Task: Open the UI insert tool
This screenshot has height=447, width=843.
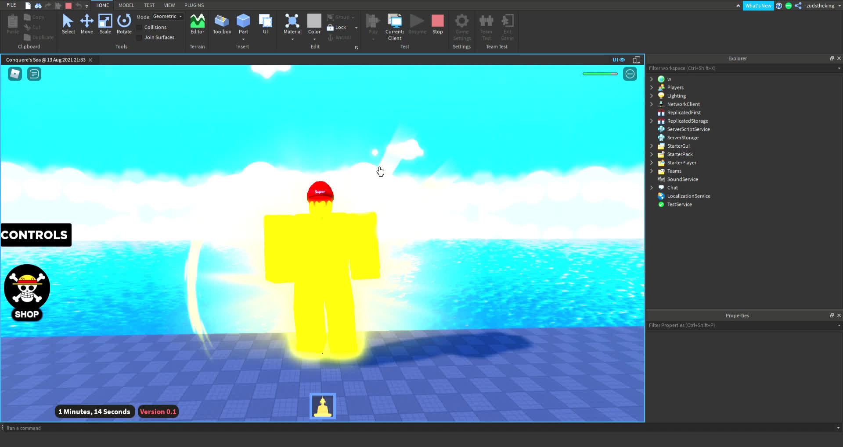Action: (265, 24)
